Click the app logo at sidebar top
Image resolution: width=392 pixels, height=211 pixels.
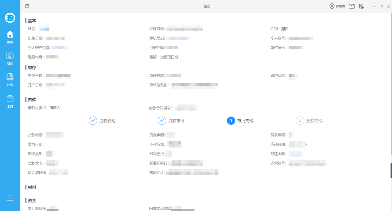(x=10, y=18)
